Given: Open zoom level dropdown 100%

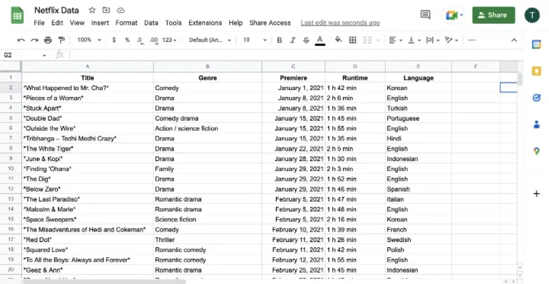Looking at the screenshot, I should coord(89,40).
